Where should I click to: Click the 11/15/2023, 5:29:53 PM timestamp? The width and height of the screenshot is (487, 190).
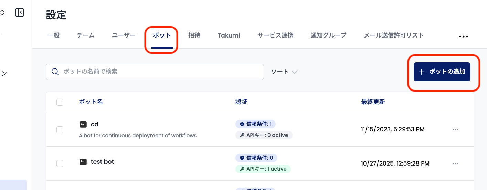coord(393,129)
